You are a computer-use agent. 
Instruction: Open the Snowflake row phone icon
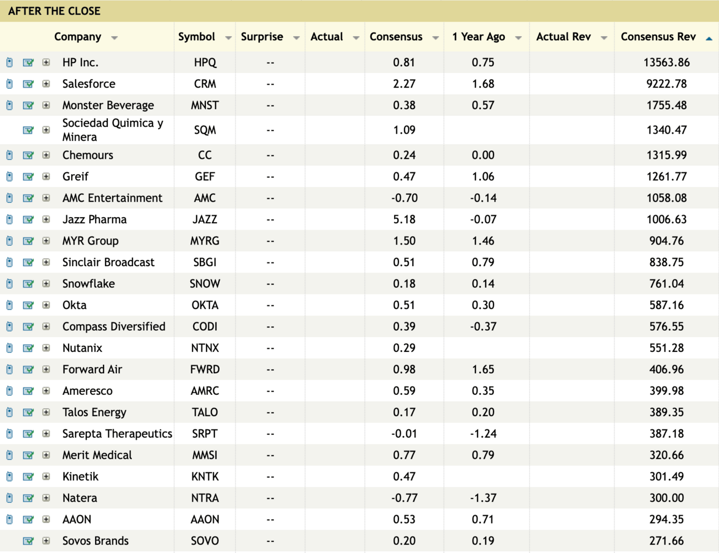(x=9, y=284)
